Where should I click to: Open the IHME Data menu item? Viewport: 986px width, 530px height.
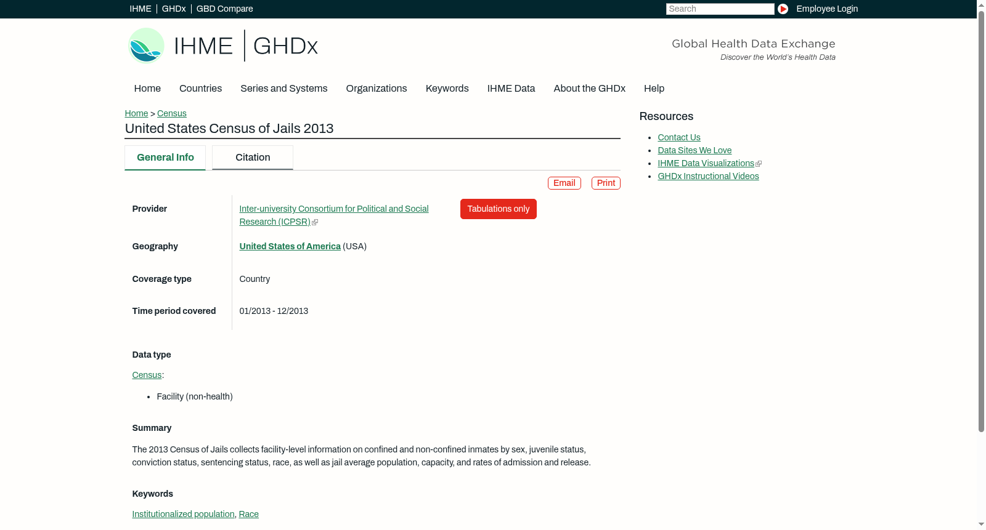click(511, 89)
